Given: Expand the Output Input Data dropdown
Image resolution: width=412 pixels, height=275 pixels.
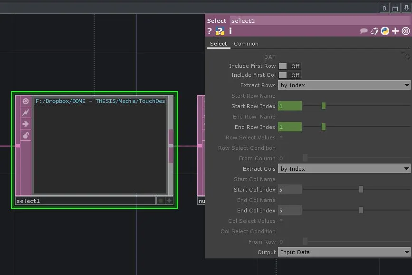Looking at the screenshot, I should (x=344, y=252).
